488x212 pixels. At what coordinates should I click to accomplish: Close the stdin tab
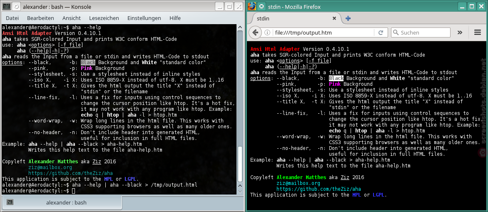[334, 19]
